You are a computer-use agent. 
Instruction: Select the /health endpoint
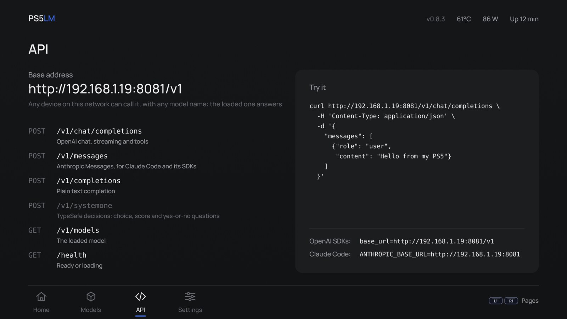point(72,255)
